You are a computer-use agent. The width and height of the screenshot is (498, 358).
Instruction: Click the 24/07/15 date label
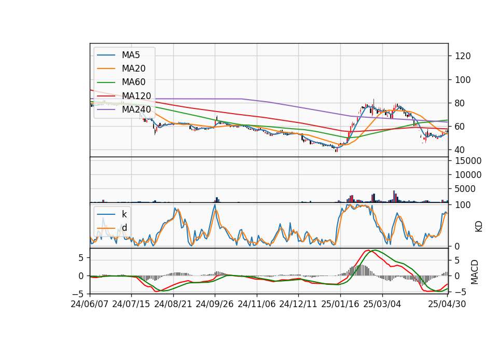[x=131, y=304]
